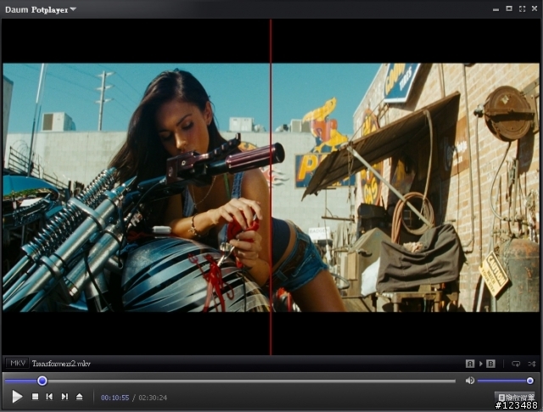This screenshot has width=543, height=412.
Task: Open a file with the eject icon
Action: [79, 397]
